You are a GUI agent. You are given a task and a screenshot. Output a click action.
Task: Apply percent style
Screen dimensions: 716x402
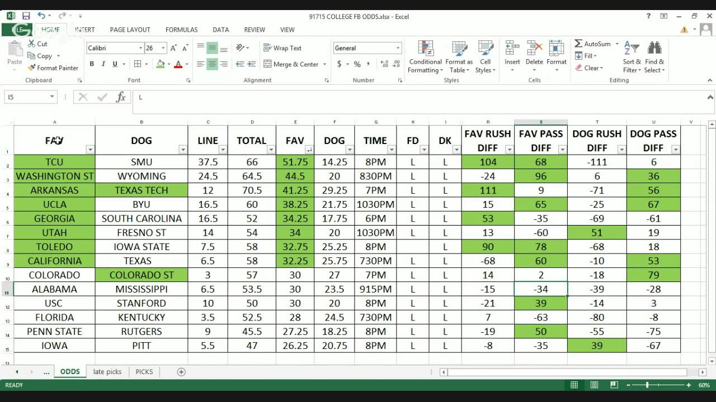(357, 64)
